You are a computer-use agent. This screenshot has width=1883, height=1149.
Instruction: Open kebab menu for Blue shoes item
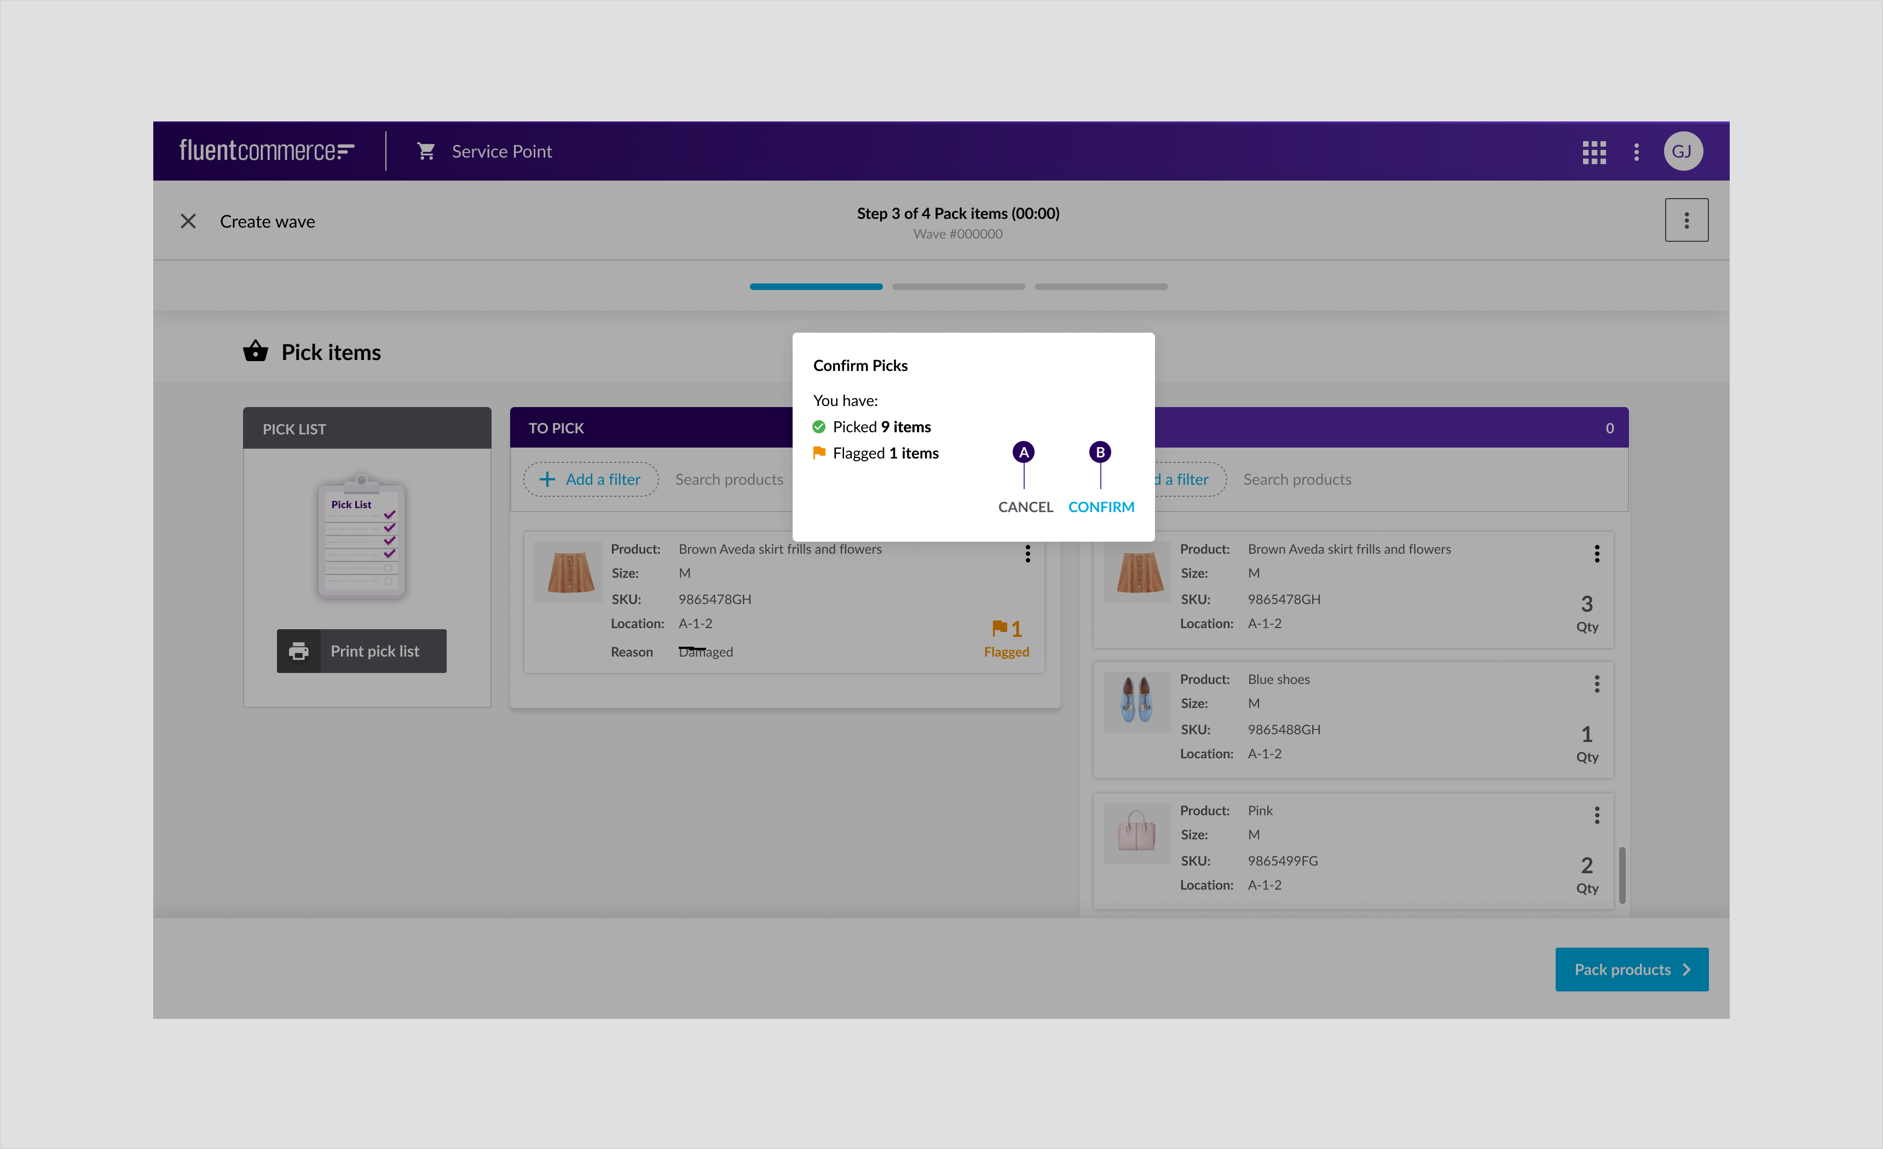coord(1596,684)
